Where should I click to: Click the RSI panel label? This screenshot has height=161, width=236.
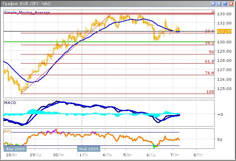coord(7,131)
